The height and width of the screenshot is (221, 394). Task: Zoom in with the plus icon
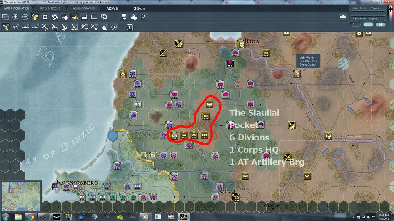click(15, 17)
